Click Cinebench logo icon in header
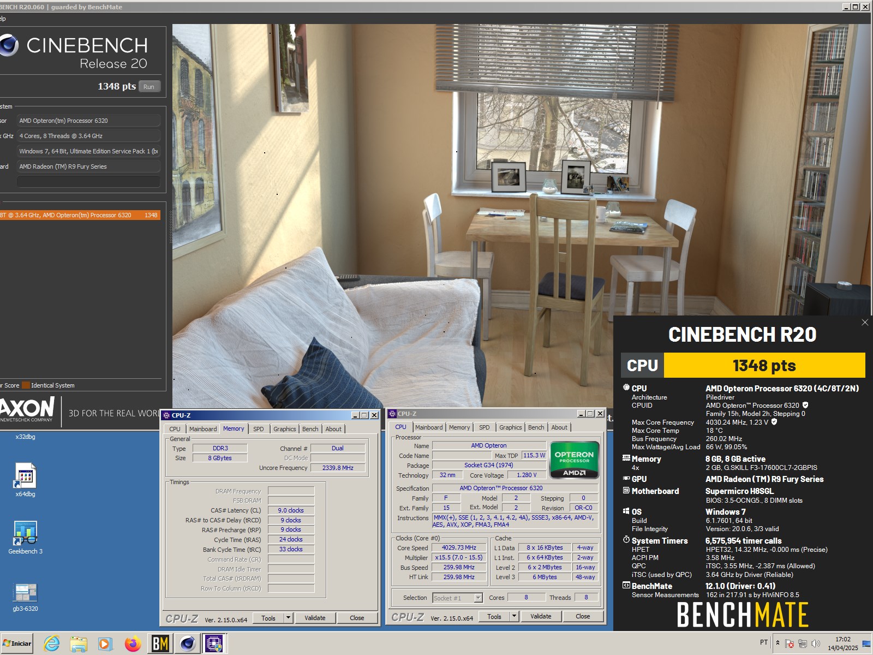873x655 pixels. click(x=9, y=45)
